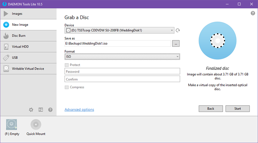The width and height of the screenshot is (258, 143).
Task: Browse for the save location
Action: 176,44
